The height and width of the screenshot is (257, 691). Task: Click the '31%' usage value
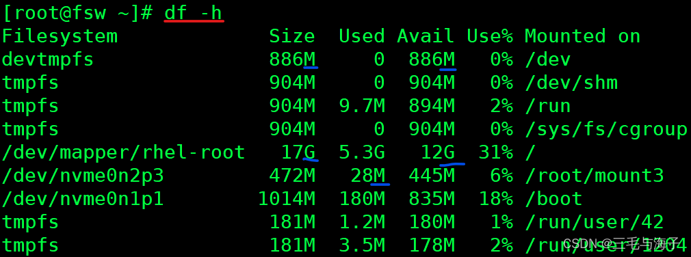pyautogui.click(x=495, y=152)
